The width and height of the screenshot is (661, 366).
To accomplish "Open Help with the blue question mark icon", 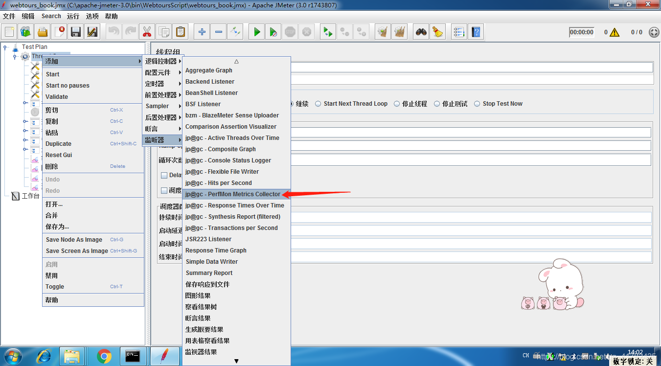I will (476, 32).
